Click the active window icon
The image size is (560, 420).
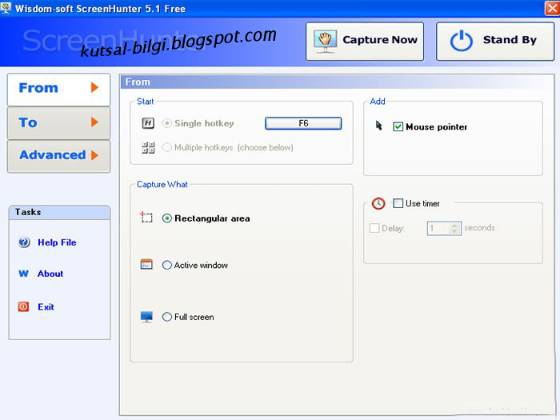point(146,264)
